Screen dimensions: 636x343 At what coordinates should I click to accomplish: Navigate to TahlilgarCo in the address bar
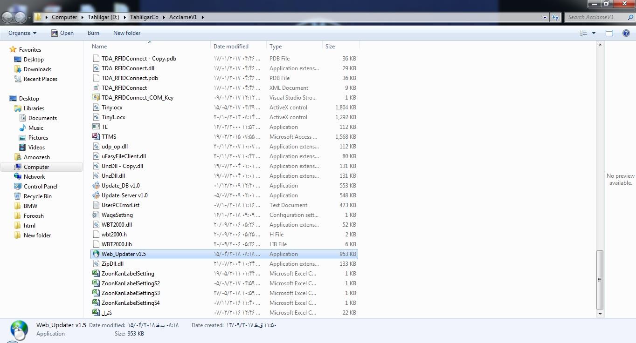[x=144, y=17]
